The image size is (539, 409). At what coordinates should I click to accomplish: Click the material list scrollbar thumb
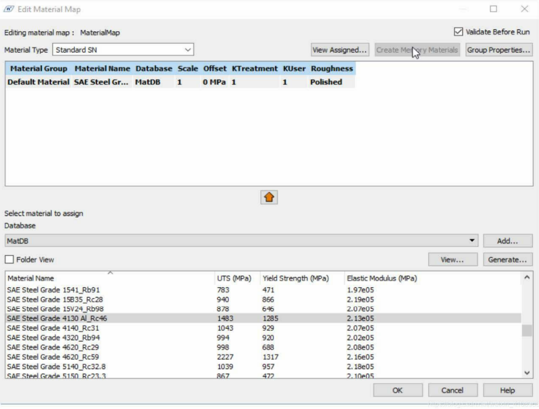coord(527,330)
